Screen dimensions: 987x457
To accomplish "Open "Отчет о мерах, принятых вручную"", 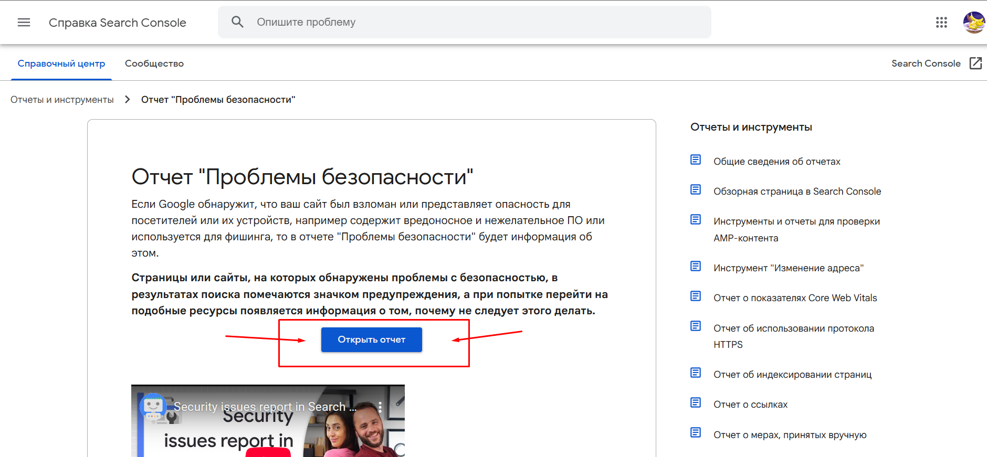I will point(790,435).
